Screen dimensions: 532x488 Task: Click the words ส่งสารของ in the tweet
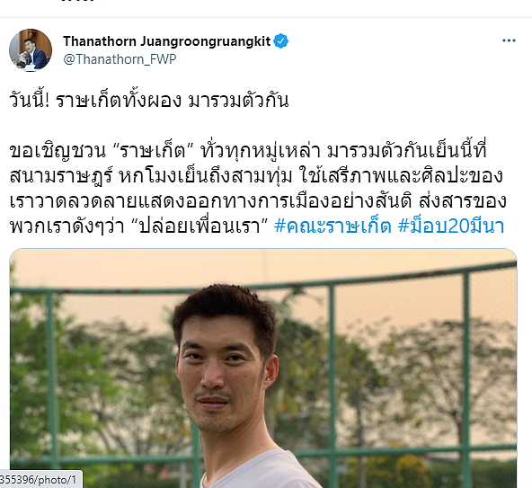[x=463, y=201]
